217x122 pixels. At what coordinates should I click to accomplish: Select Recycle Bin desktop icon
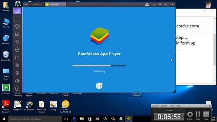[x=6, y=56]
